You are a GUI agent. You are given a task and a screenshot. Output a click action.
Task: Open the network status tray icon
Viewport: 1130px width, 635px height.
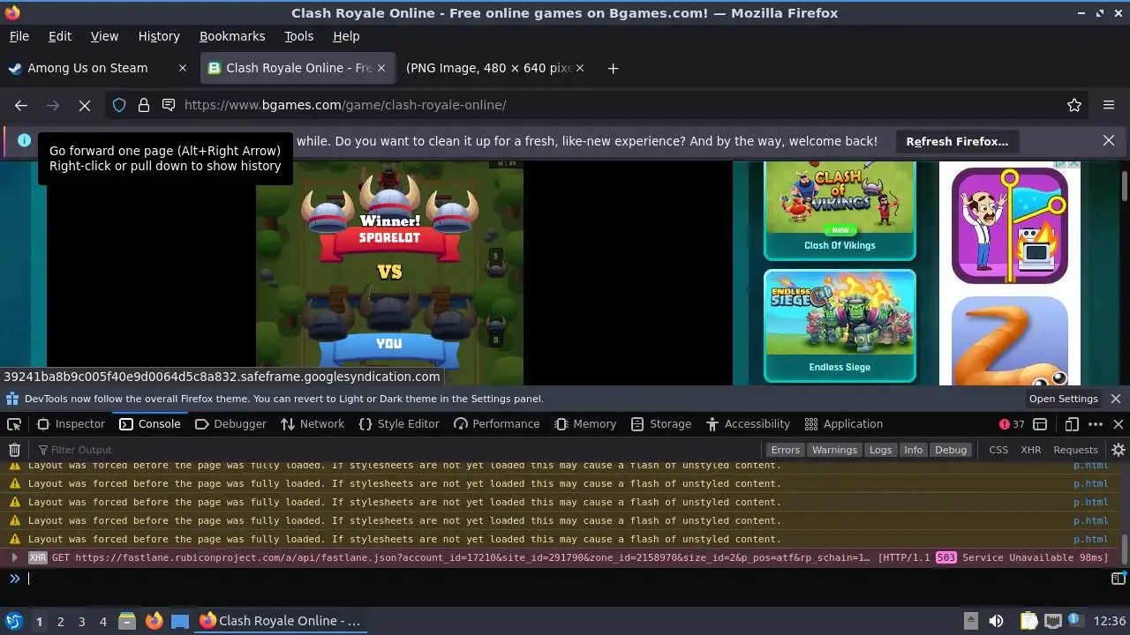[x=1052, y=621]
